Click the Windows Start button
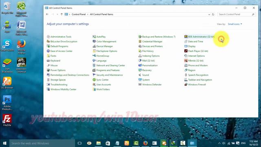 coord(4,143)
